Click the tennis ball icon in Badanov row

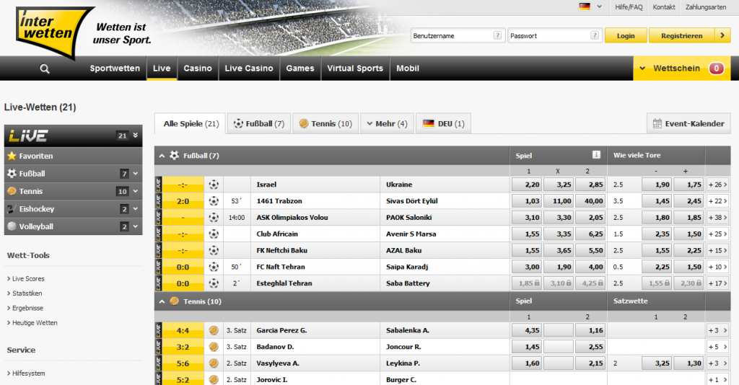point(214,347)
